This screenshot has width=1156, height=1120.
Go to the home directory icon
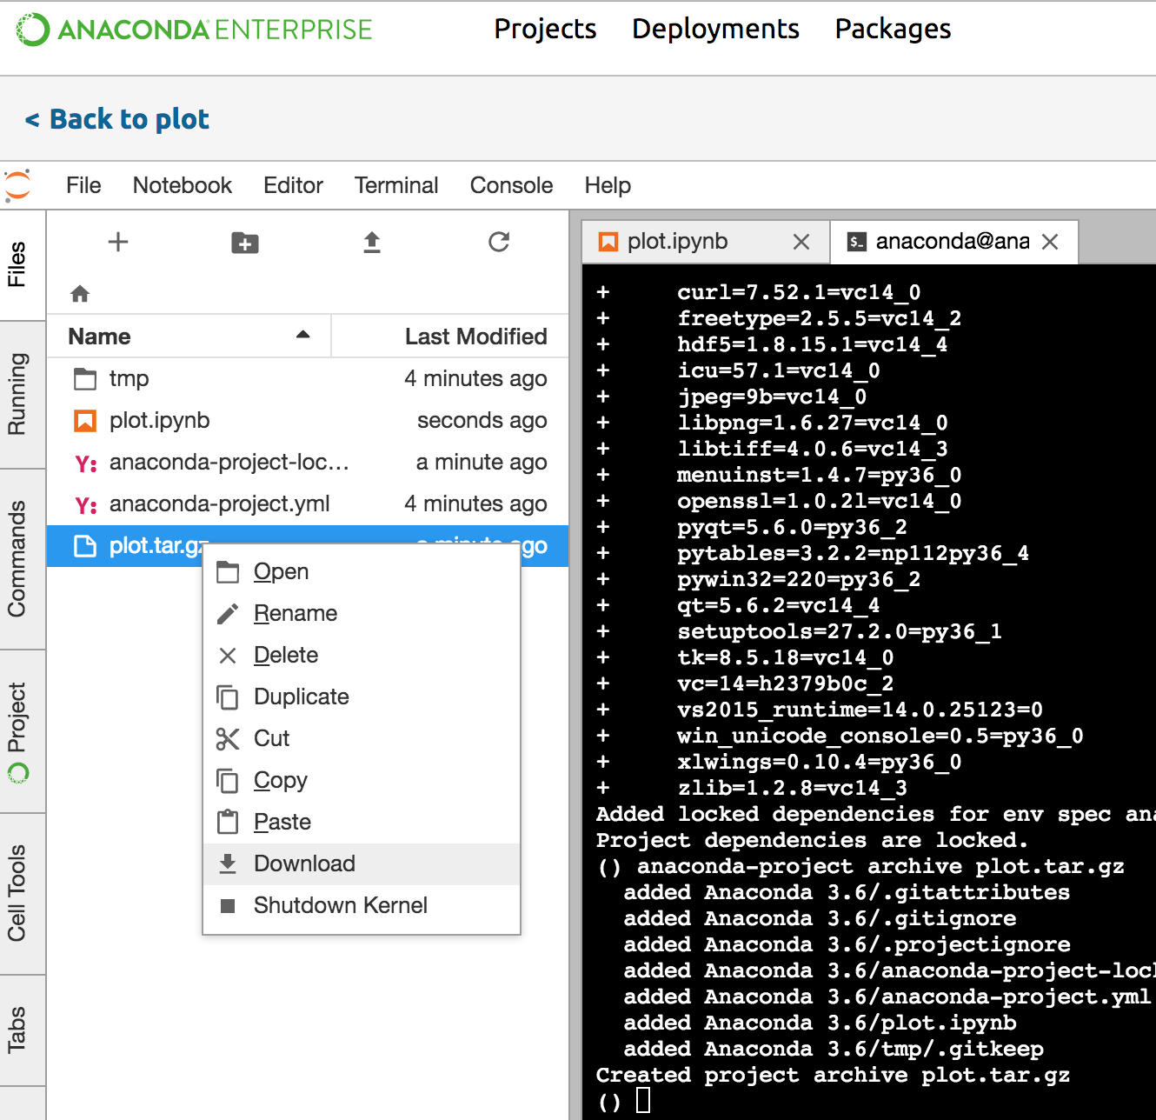tap(80, 294)
